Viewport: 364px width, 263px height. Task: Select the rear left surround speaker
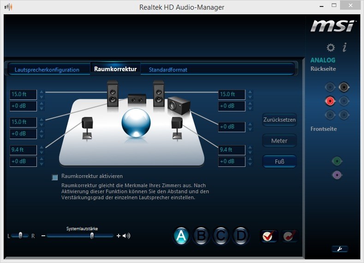coord(87,128)
